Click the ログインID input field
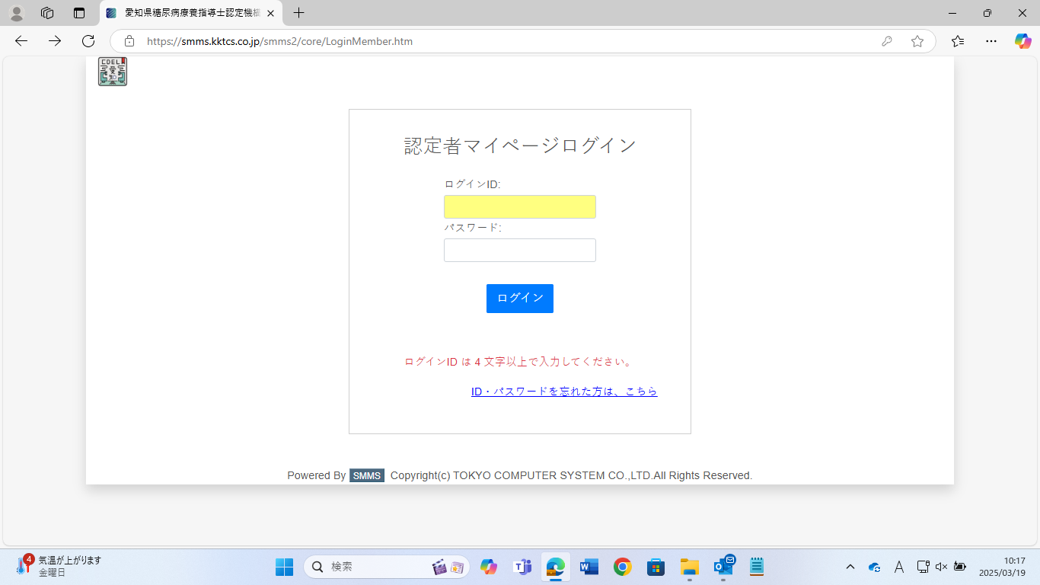Screen dimensions: 1040x585 [x=519, y=206]
